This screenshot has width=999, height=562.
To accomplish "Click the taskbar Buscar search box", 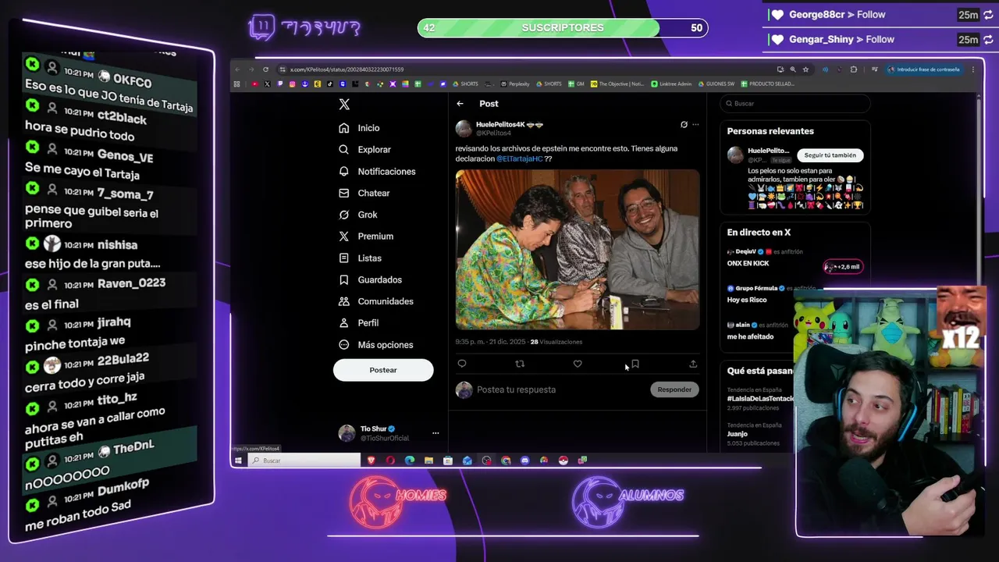I will coord(304,461).
